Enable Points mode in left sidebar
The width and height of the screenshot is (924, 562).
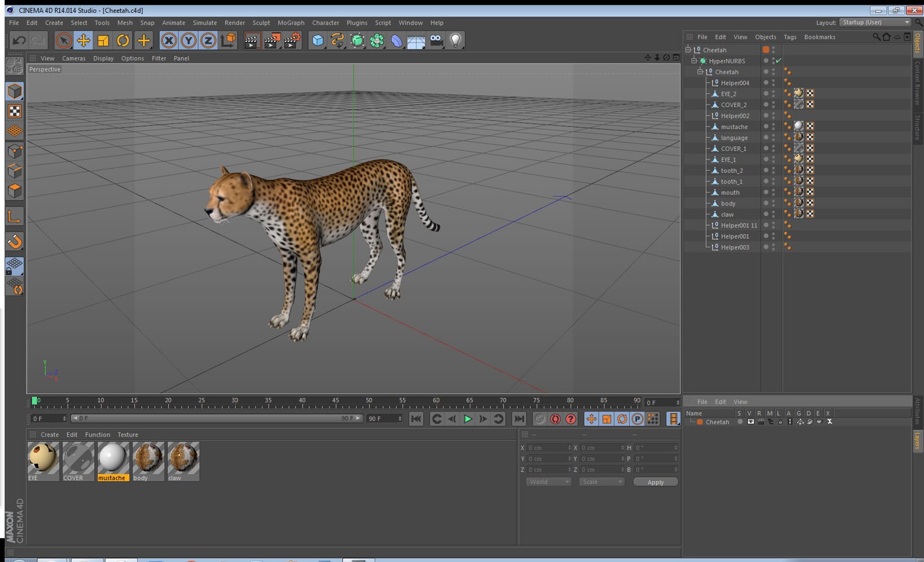(15, 151)
